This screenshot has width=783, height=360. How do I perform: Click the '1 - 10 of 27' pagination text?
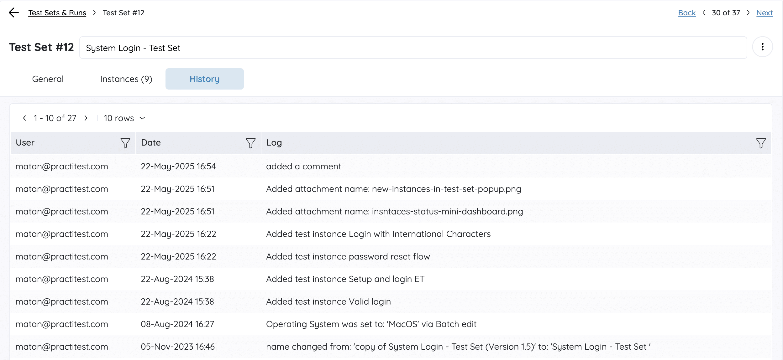click(55, 118)
